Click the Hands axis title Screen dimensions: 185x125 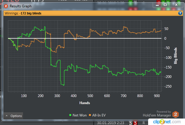click(85, 103)
